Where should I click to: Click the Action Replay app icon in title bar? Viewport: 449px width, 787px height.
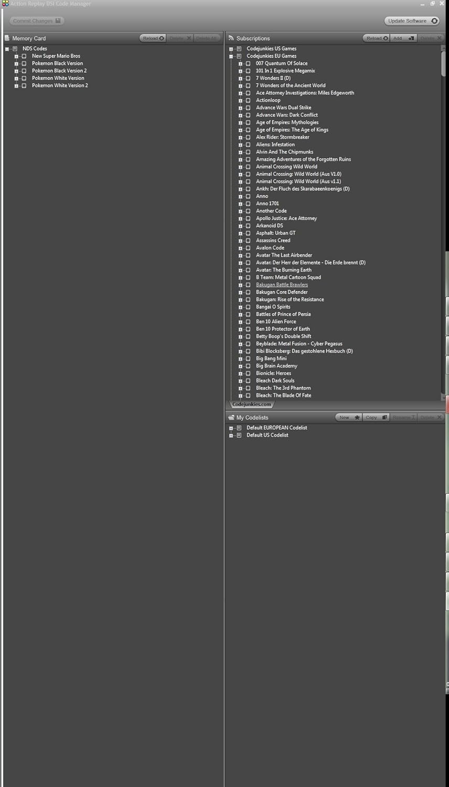tap(5, 4)
